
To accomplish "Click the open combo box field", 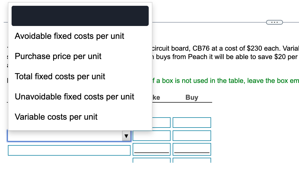I will tap(66, 136).
